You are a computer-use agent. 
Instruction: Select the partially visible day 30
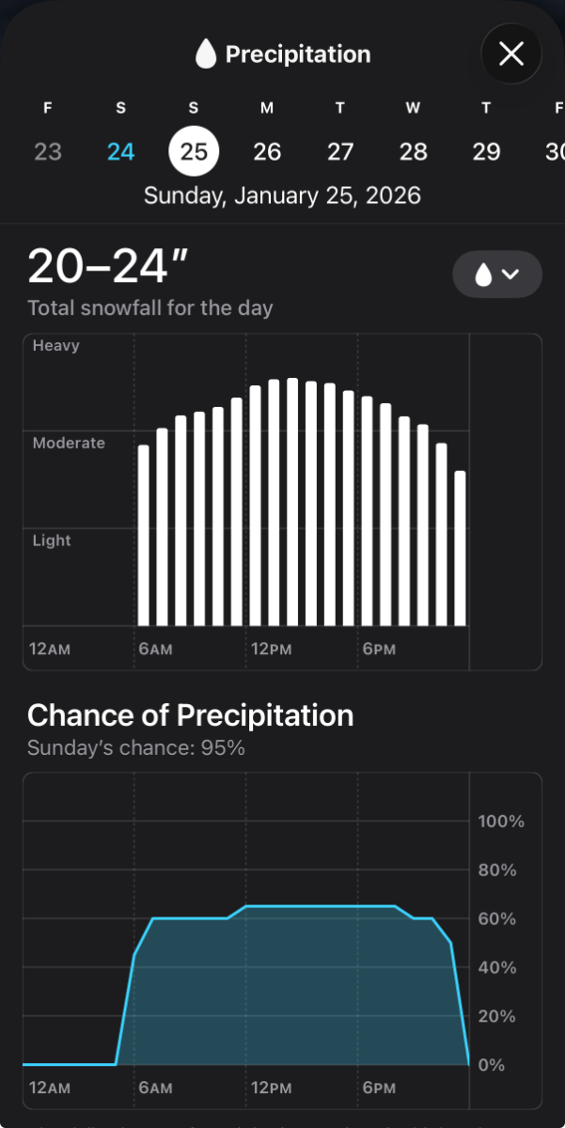pos(555,151)
